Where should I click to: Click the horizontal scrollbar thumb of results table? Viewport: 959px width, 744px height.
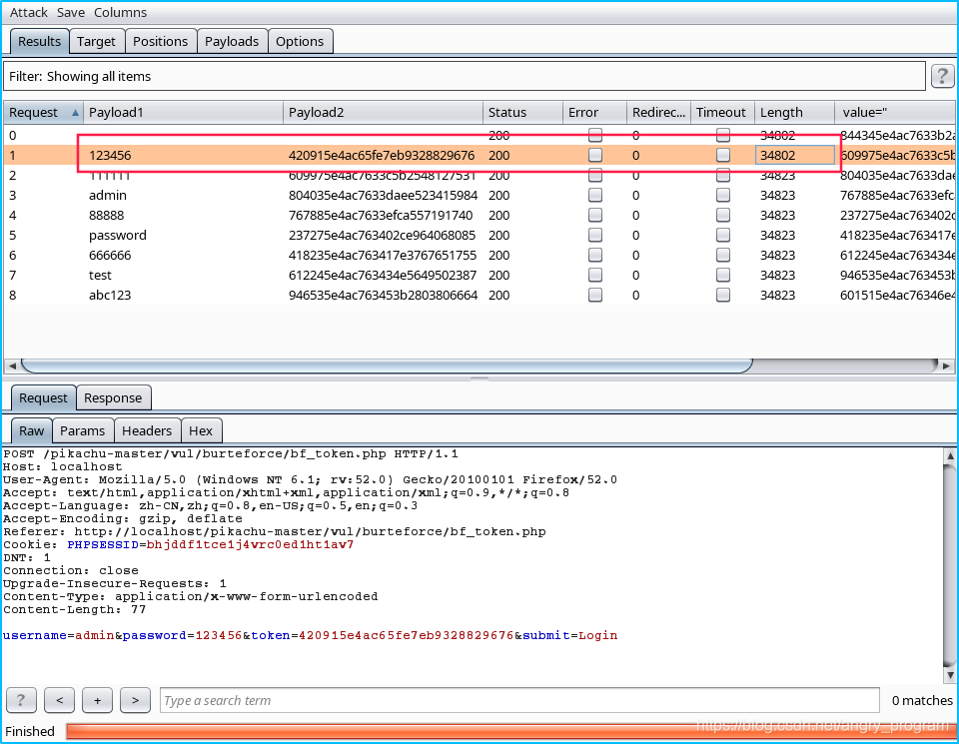pyautogui.click(x=387, y=366)
